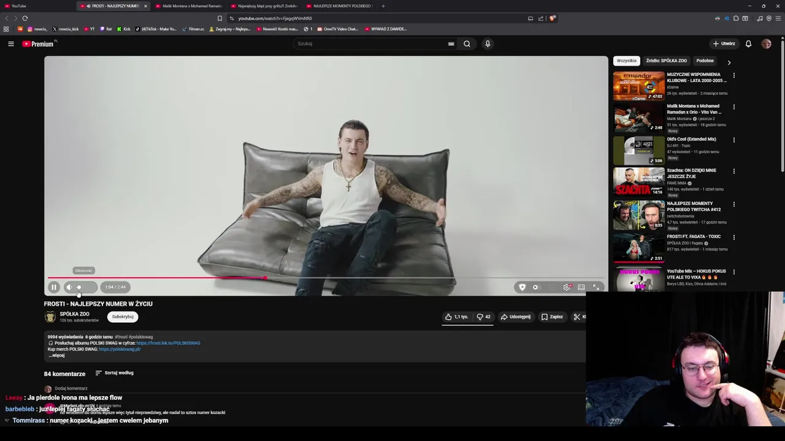Click the scissors clip button

pos(577,317)
